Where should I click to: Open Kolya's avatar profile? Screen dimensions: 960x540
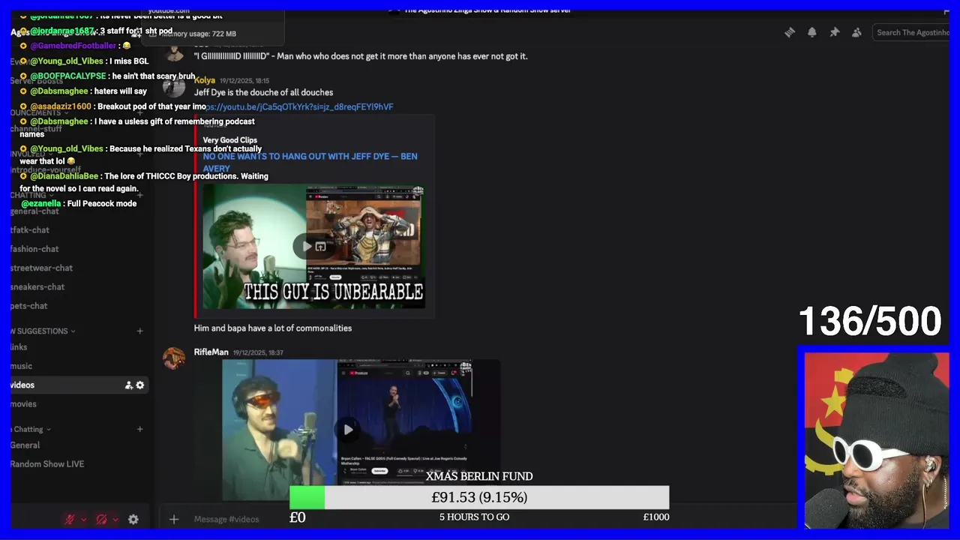pyautogui.click(x=174, y=86)
